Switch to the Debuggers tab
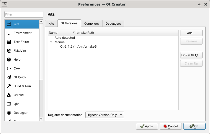 113,24
